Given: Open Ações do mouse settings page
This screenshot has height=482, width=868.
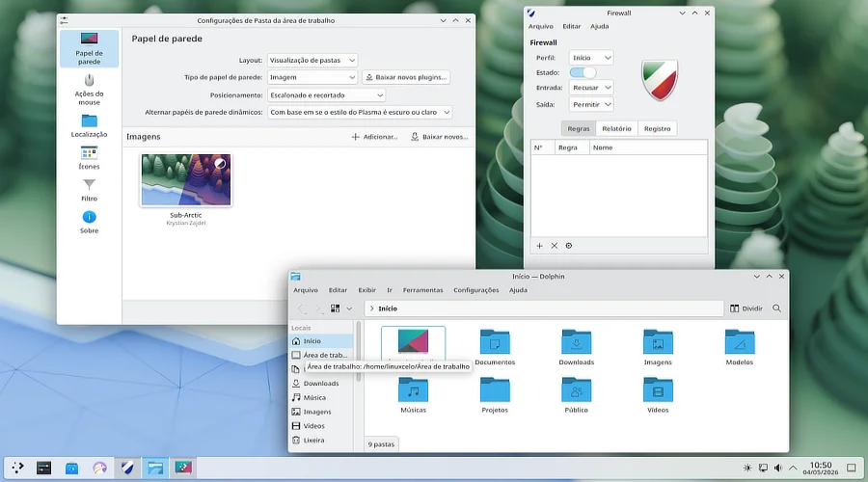Looking at the screenshot, I should point(89,89).
